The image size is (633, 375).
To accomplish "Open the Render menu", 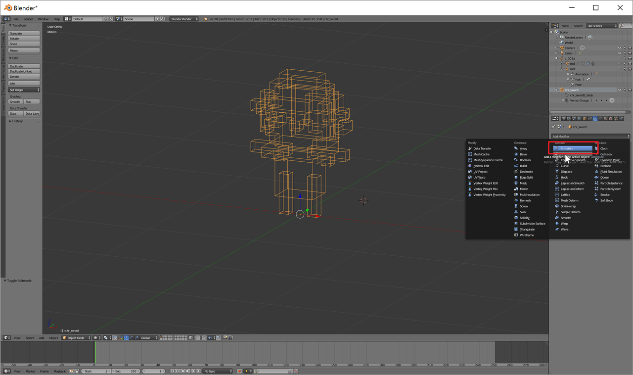I will pyautogui.click(x=28, y=19).
